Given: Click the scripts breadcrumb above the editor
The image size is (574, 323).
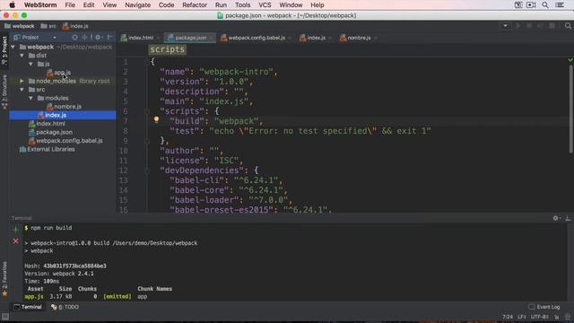Looking at the screenshot, I should click(x=168, y=49).
